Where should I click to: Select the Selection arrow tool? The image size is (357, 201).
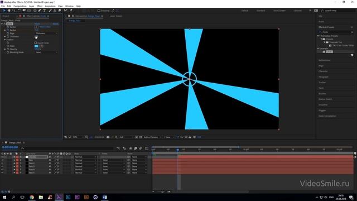pyautogui.click(x=4, y=11)
